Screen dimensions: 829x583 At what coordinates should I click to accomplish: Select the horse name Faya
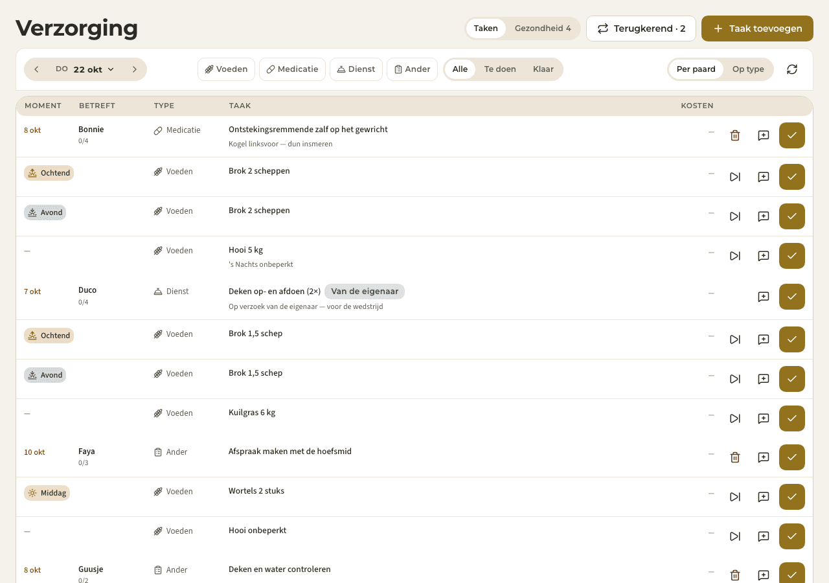click(x=87, y=452)
